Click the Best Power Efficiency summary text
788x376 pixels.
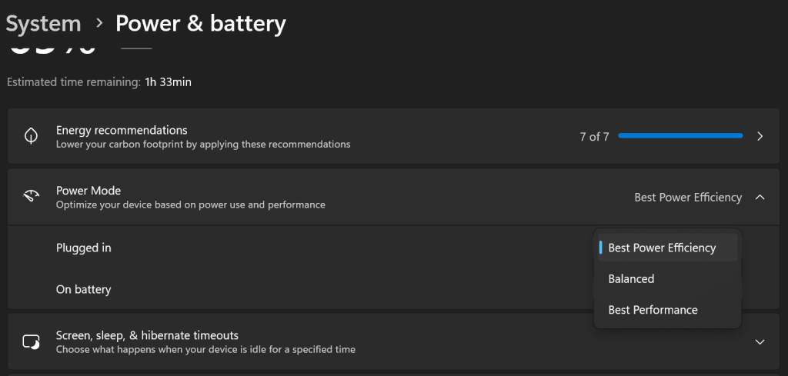[x=687, y=198]
